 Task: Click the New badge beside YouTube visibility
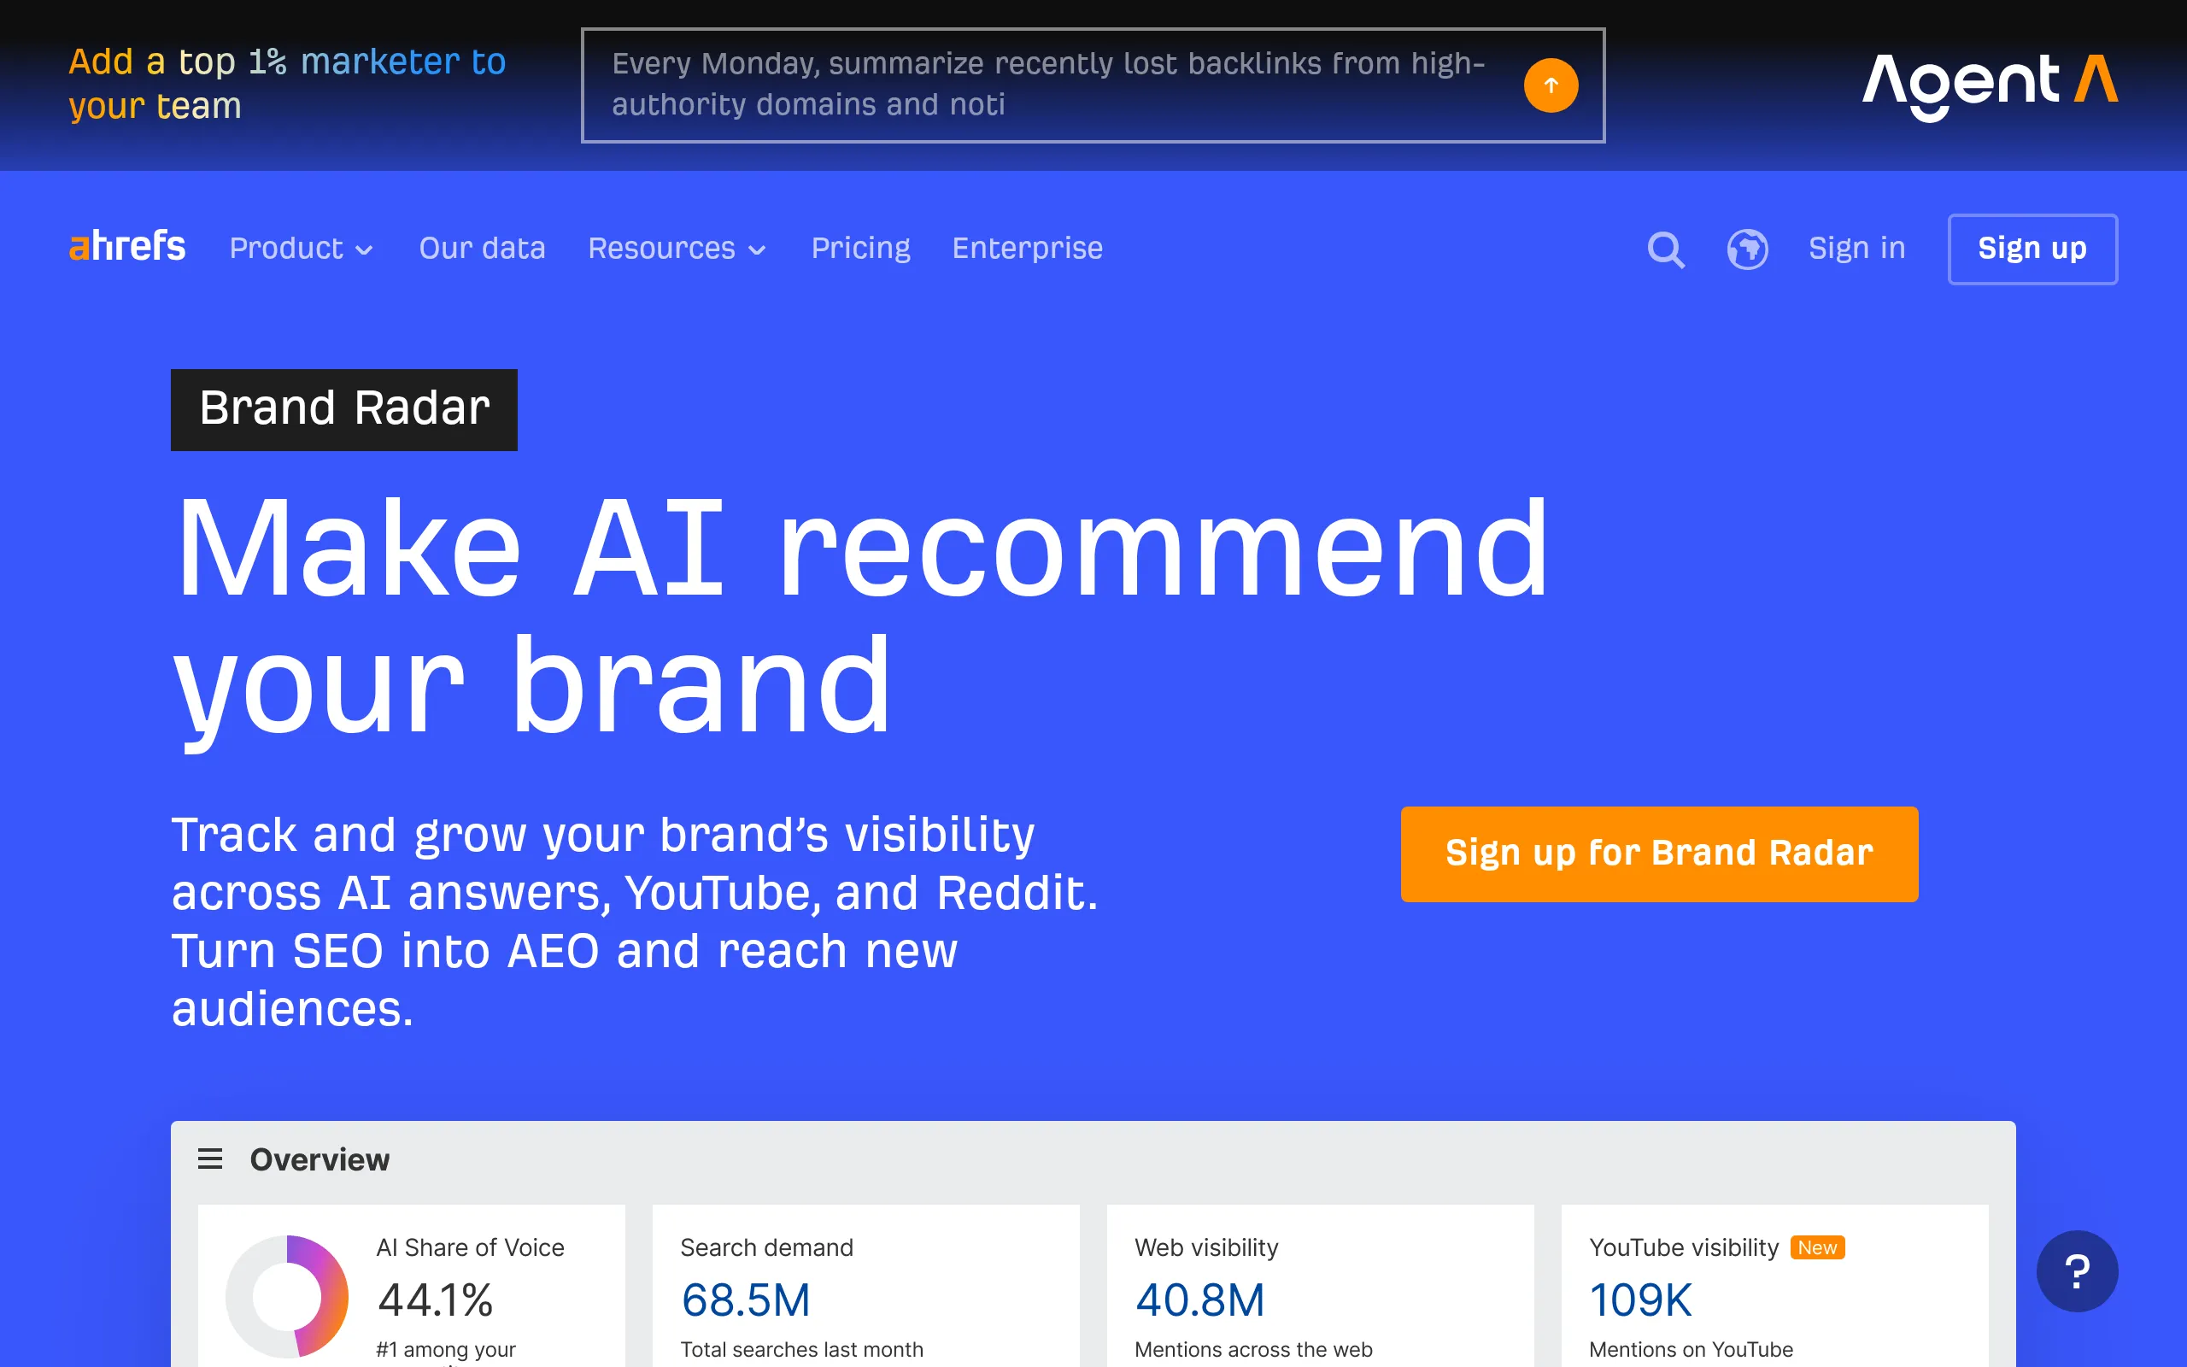coord(1816,1247)
